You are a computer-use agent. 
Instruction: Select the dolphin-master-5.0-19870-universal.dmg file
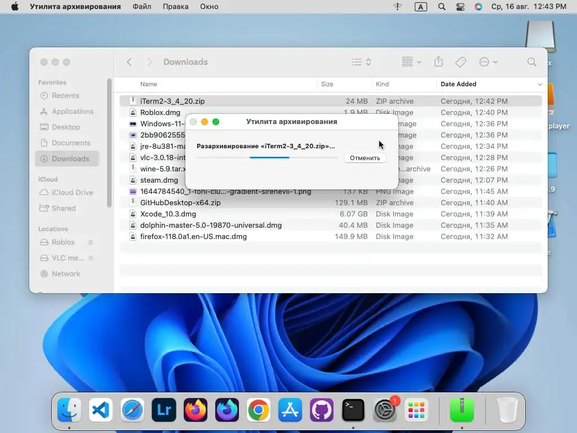(x=330, y=226)
